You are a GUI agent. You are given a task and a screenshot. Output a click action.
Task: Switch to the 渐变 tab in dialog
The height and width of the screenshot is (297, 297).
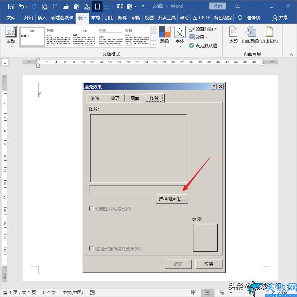click(96, 98)
